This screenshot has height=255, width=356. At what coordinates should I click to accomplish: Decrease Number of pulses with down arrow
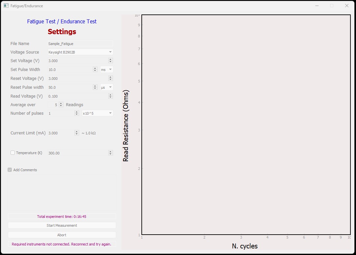[77, 114]
